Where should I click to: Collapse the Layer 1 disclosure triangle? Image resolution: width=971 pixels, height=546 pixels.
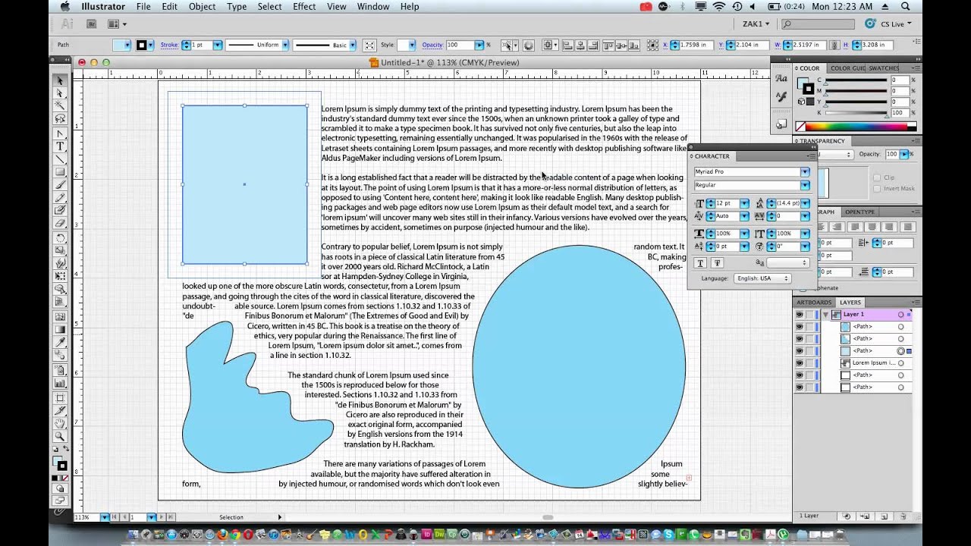point(825,314)
